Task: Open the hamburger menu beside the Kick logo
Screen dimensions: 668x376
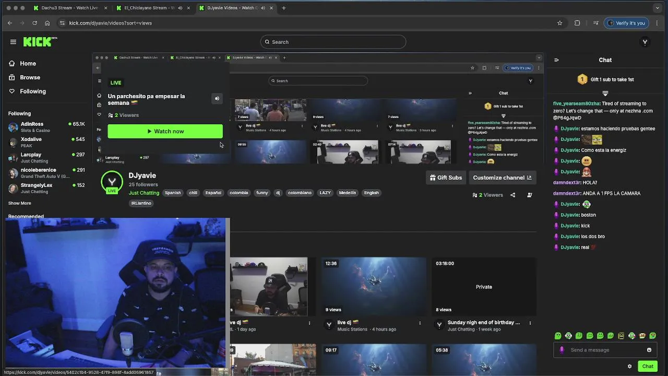Action: click(13, 42)
